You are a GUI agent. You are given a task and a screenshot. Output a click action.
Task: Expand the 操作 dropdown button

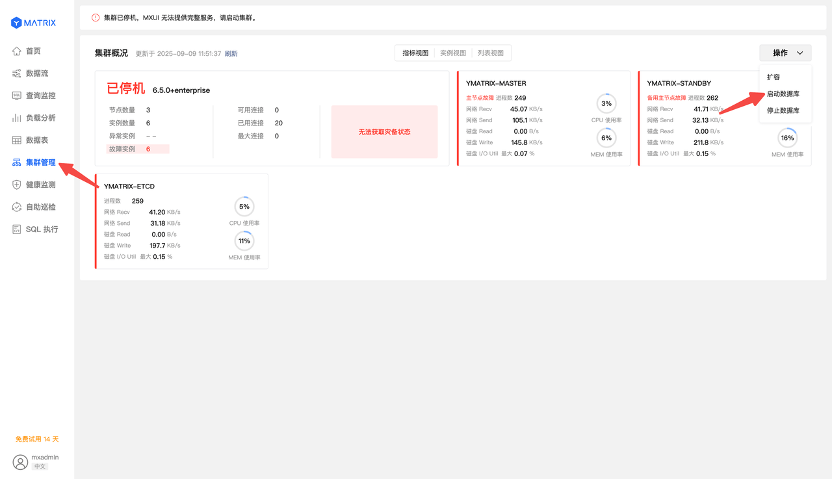[785, 53]
